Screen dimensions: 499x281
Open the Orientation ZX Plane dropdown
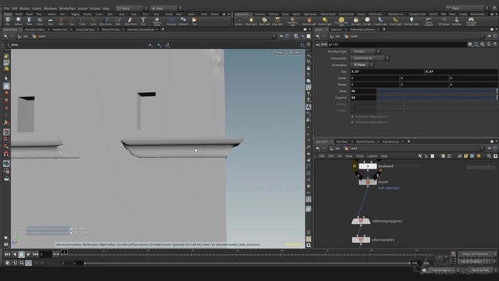362,65
